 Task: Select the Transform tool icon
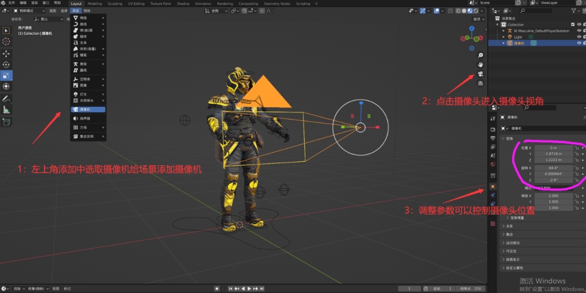tap(6, 87)
